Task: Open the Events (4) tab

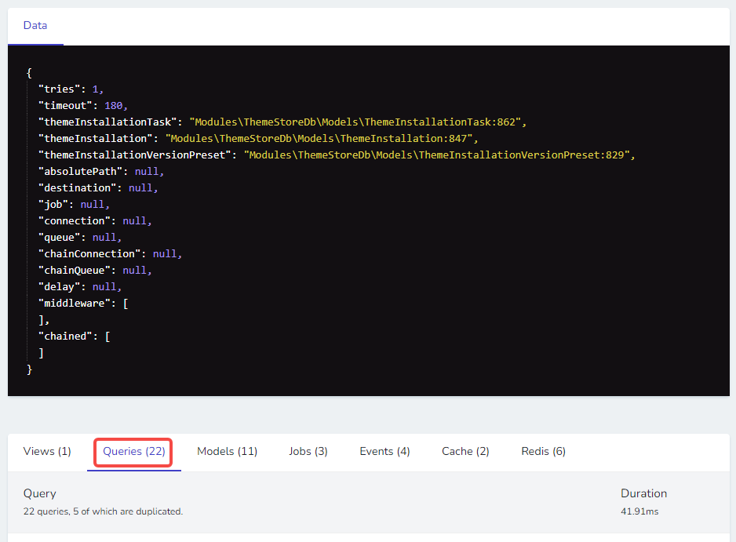Action: click(384, 452)
